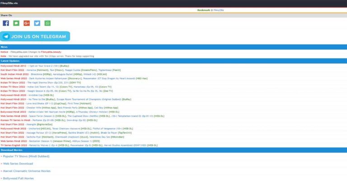Open Naagin Season 6 episode link
This screenshot has width=347, height=181.
point(43,91)
